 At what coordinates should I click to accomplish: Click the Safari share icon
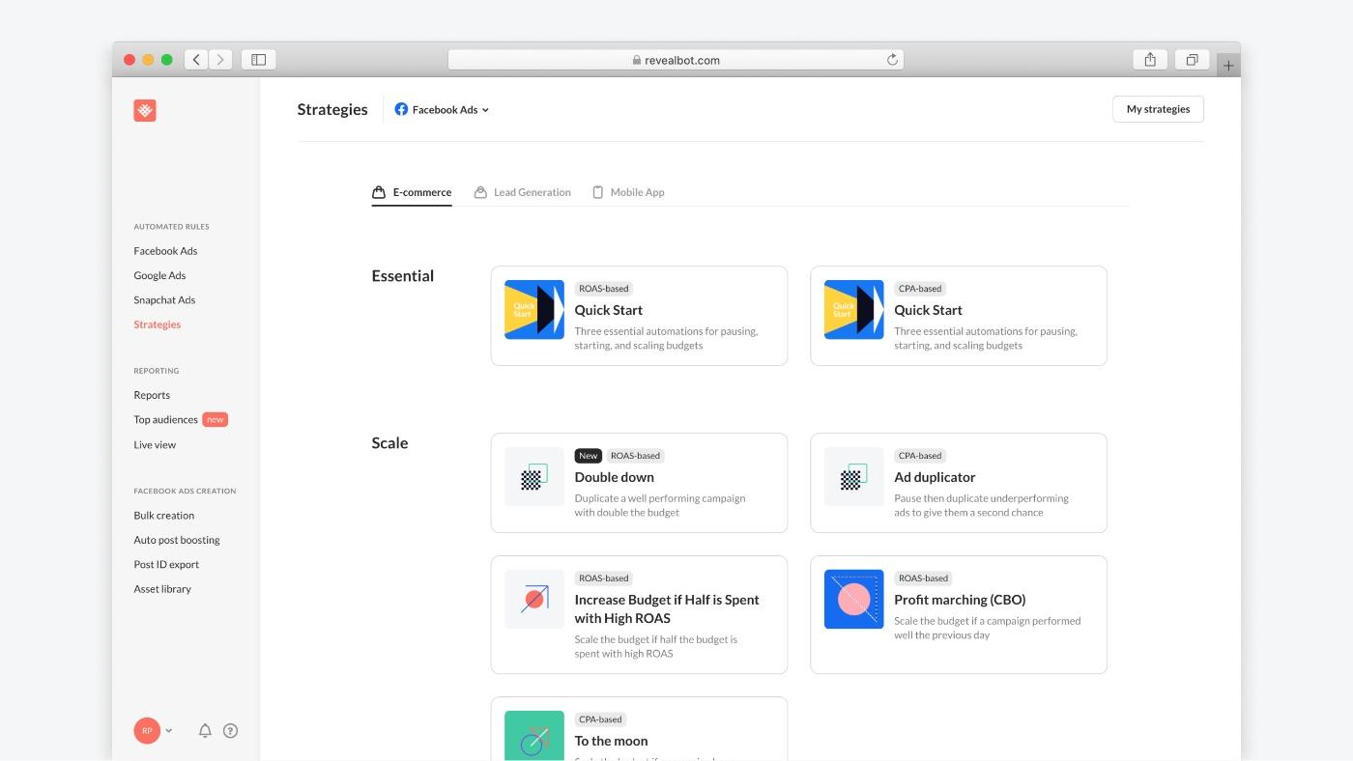(1150, 60)
